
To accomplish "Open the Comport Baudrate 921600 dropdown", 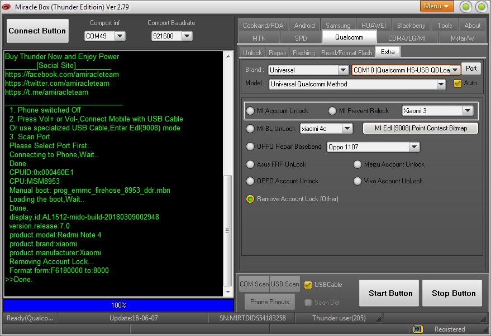I will pos(187,36).
